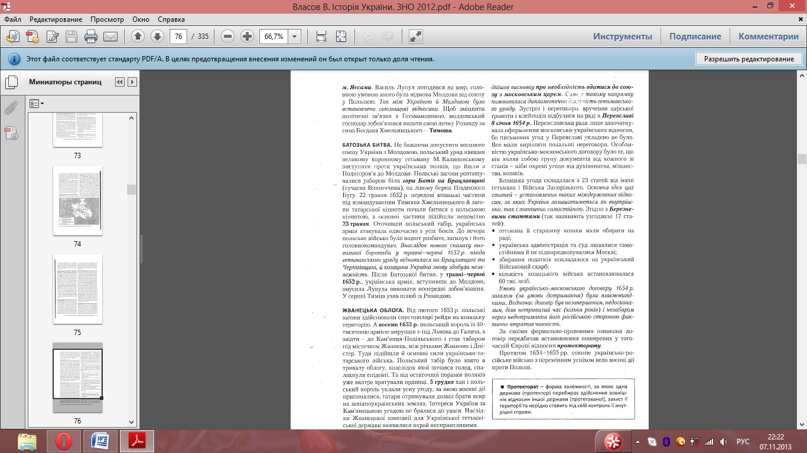Open the Редактирование menu
The width and height of the screenshot is (807, 453).
56,19
